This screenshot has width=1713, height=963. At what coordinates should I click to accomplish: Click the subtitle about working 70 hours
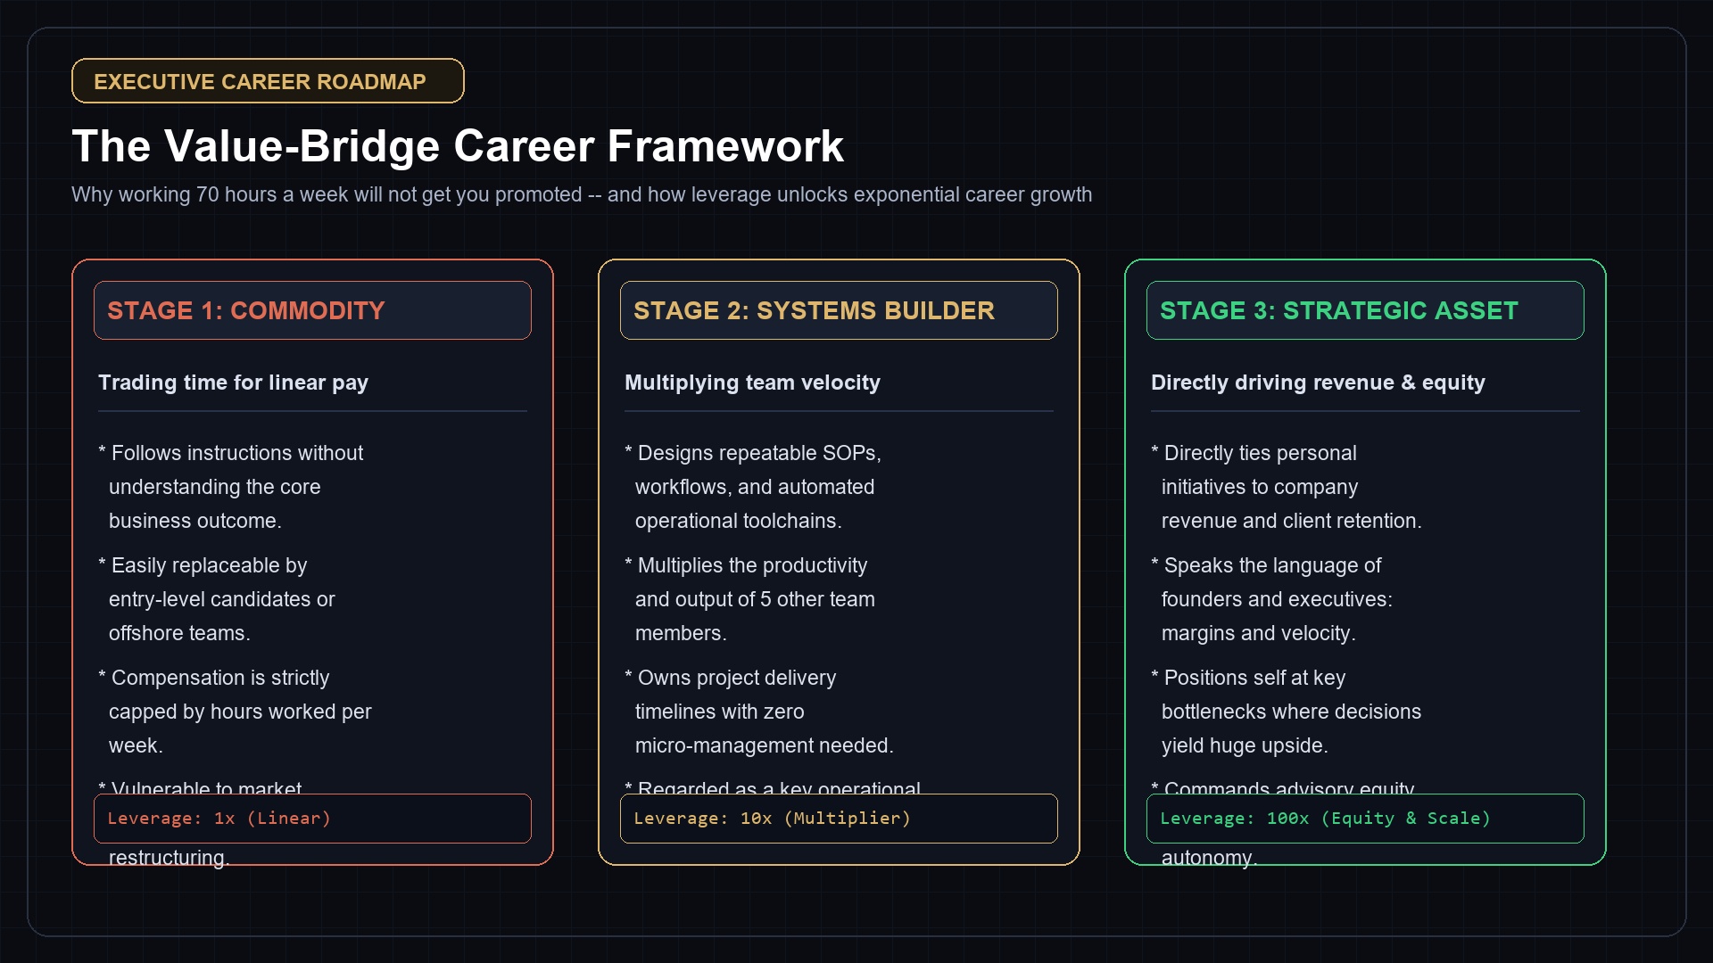[x=582, y=194]
